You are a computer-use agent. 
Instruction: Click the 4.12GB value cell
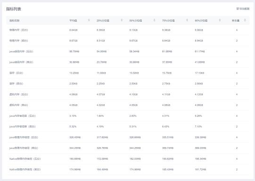pos(199,94)
